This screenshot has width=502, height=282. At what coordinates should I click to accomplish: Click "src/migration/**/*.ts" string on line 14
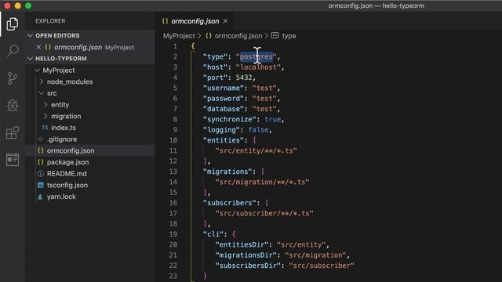[262, 182]
